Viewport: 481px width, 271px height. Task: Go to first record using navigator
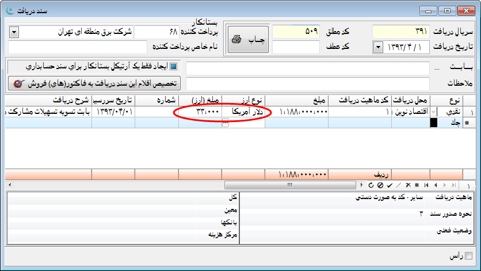pos(426,185)
